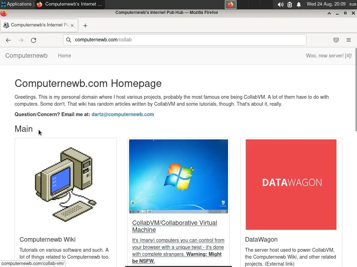This screenshot has width=357, height=267.
Task: Click the address bar URL field
Action: pyautogui.click(x=185, y=40)
